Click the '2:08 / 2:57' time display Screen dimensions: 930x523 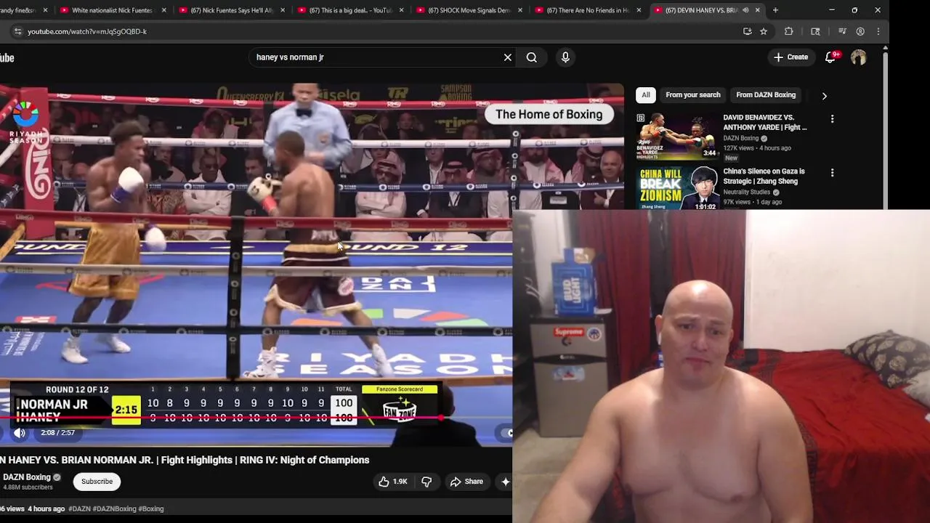pos(57,433)
